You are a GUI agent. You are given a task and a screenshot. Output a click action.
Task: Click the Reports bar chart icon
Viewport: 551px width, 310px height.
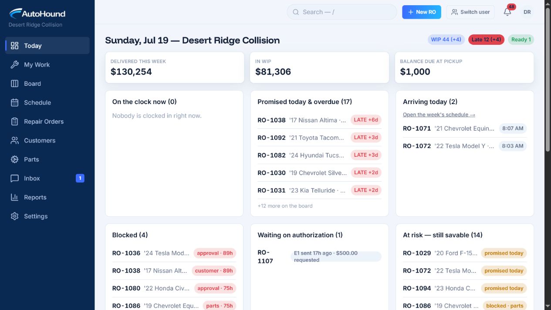click(14, 197)
